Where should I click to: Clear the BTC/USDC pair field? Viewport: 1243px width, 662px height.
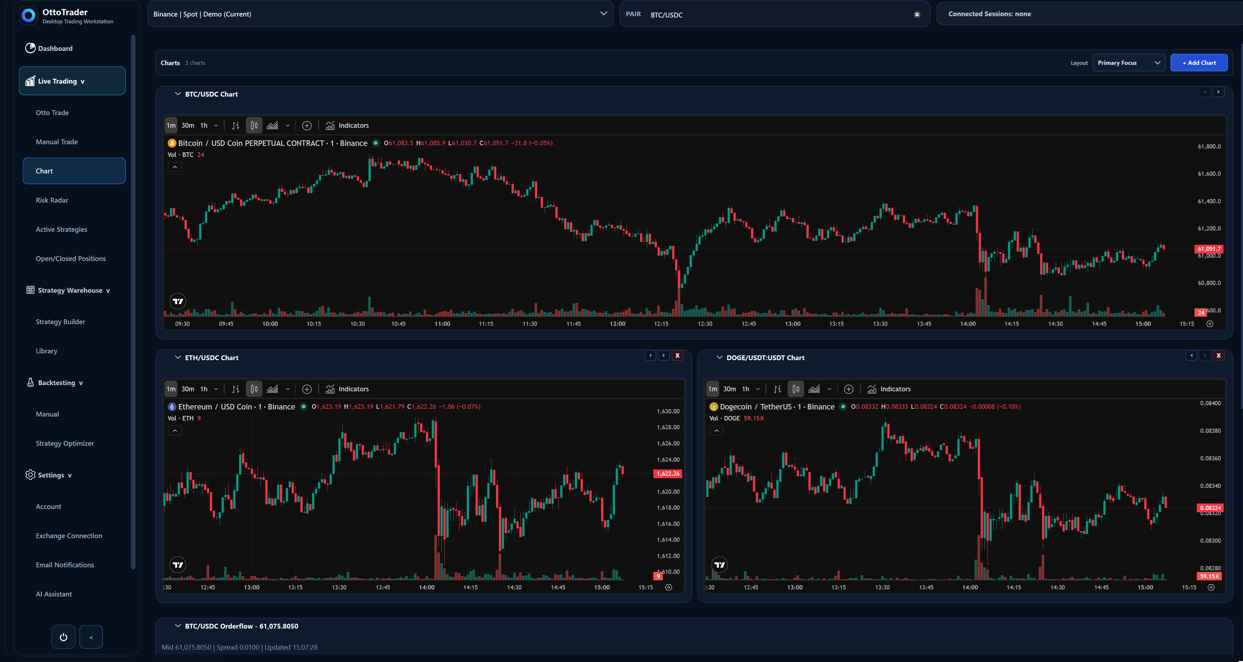click(917, 15)
